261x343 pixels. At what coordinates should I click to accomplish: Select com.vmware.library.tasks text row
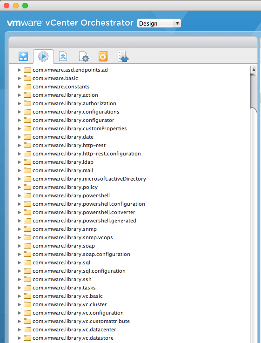click(64, 288)
